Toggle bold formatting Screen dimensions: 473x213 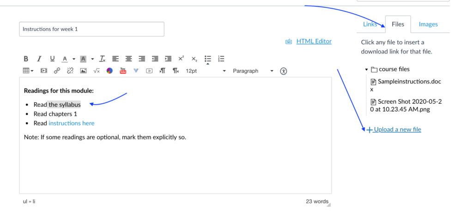tap(26, 59)
